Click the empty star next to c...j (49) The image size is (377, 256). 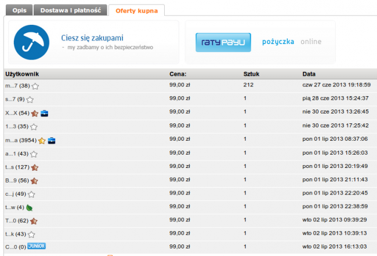[x=31, y=194]
